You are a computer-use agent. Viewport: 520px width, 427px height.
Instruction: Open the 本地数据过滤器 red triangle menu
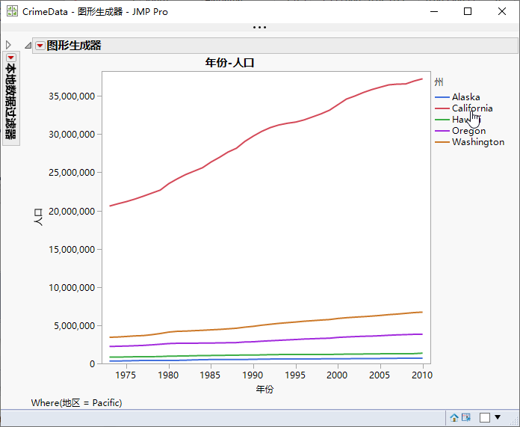pos(11,58)
